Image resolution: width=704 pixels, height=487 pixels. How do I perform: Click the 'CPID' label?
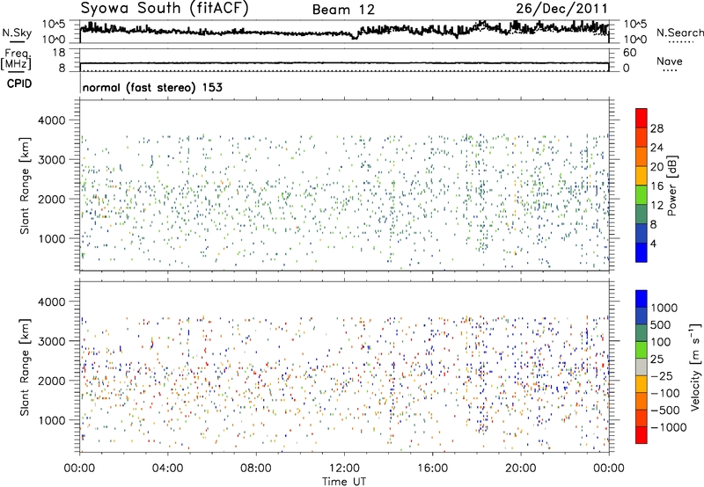pyautogui.click(x=19, y=84)
